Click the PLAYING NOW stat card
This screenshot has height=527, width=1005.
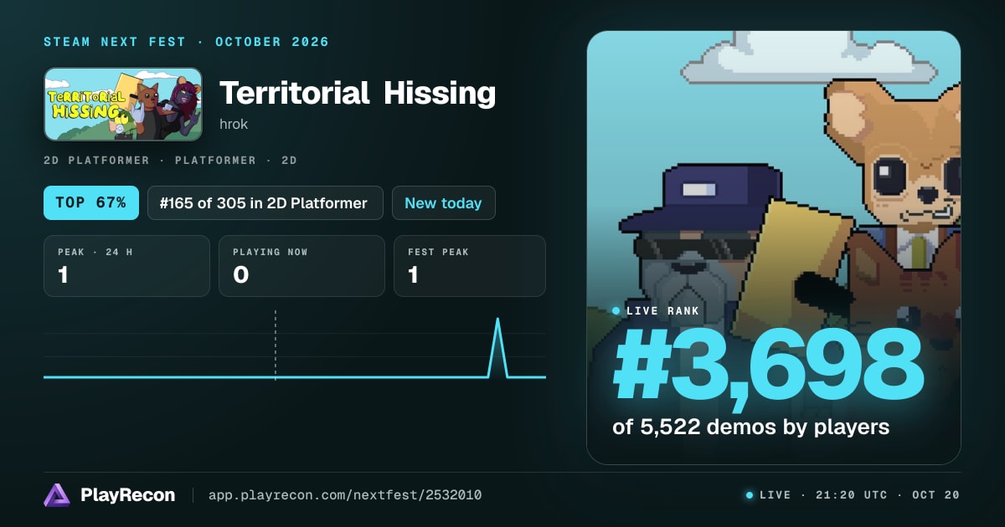coord(301,266)
